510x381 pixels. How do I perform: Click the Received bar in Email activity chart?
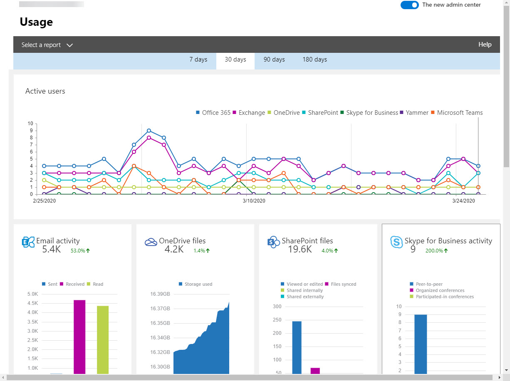tap(79, 337)
